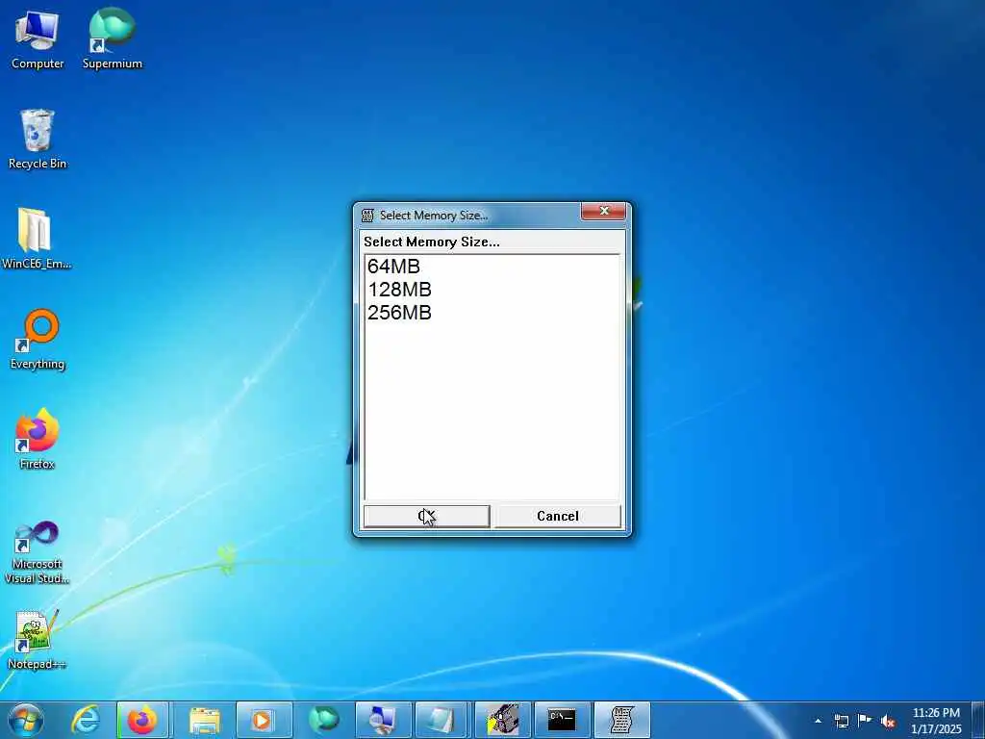Confirm selection with the OK button

[426, 516]
